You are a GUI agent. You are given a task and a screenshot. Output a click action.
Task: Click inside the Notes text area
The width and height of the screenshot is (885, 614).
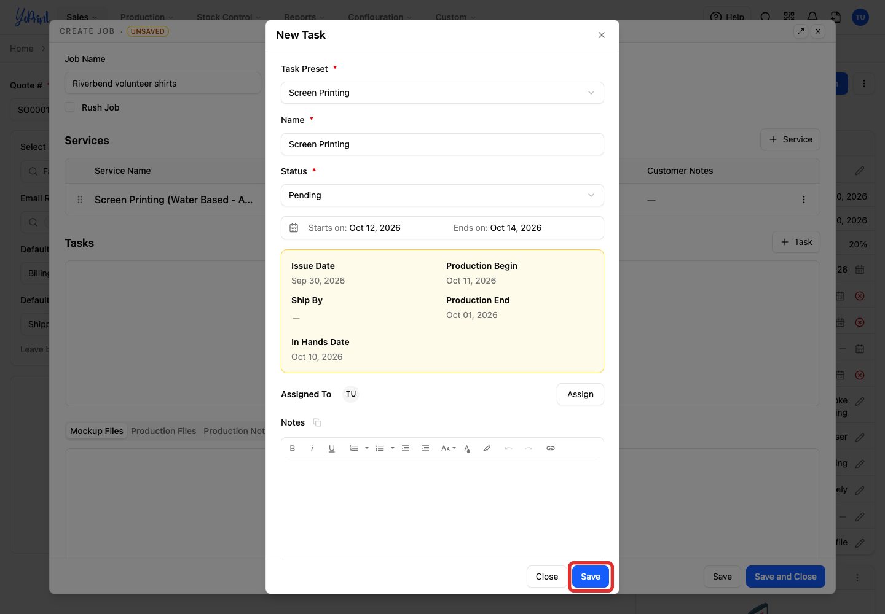442,508
